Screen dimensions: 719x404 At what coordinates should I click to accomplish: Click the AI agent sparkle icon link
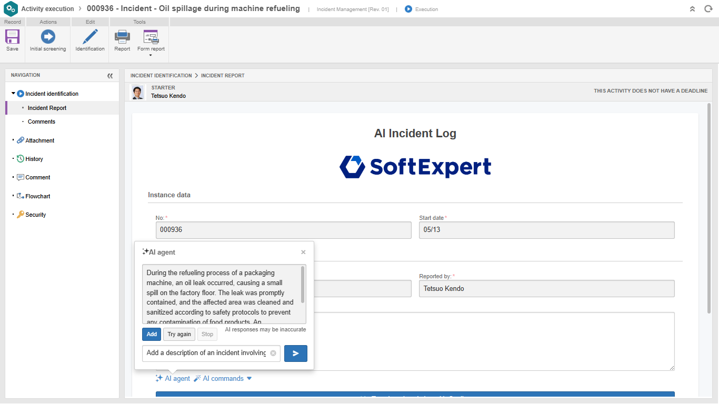(159, 378)
